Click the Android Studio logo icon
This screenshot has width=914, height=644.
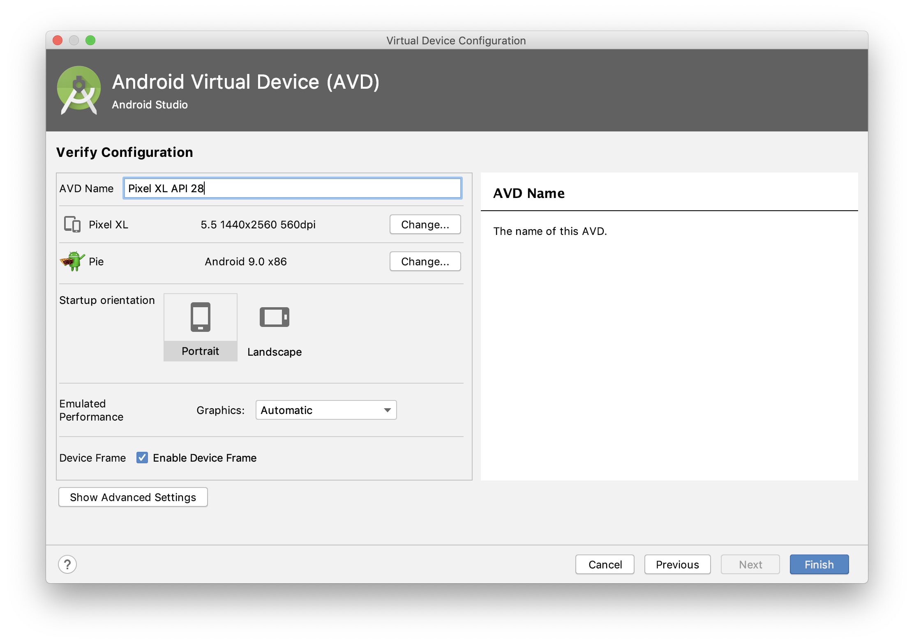point(79,90)
